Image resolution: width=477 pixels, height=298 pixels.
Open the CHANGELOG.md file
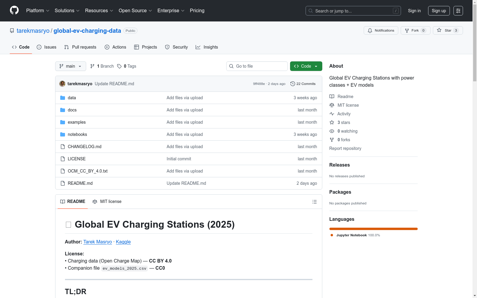[x=85, y=147]
